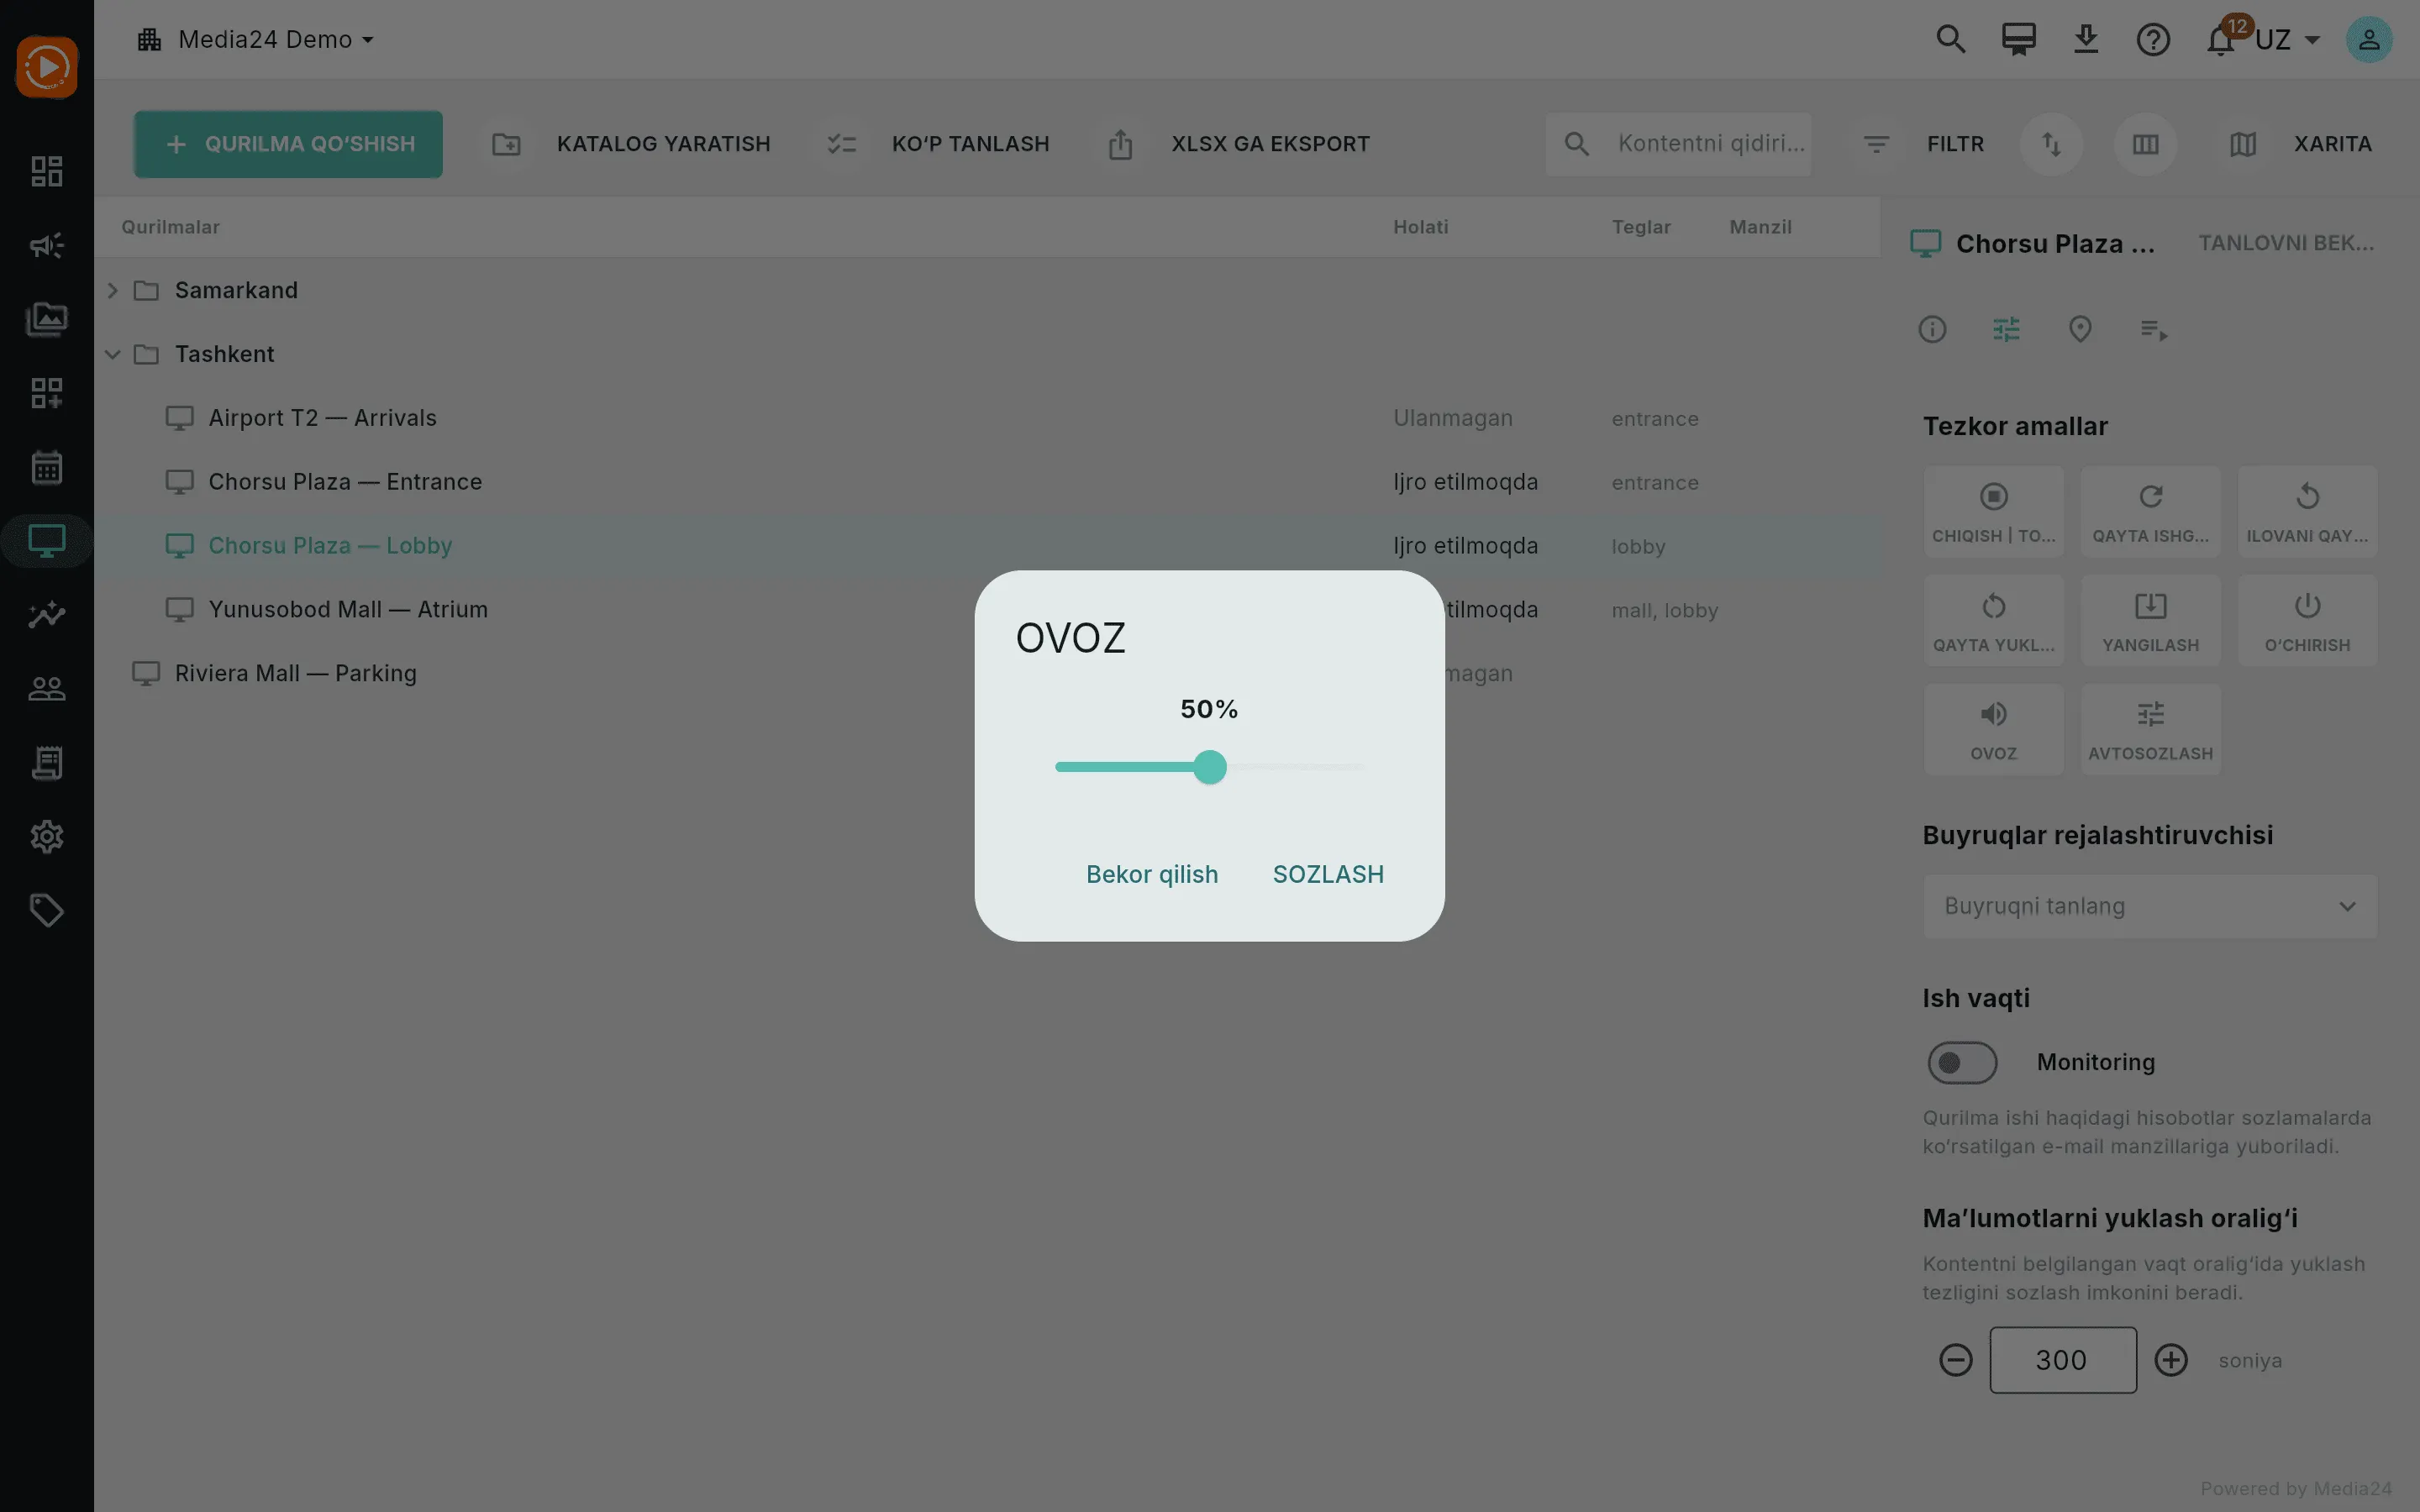The image size is (2420, 1512).
Task: Click the ILOVANI QAY... action tile
Action: tap(2307, 511)
